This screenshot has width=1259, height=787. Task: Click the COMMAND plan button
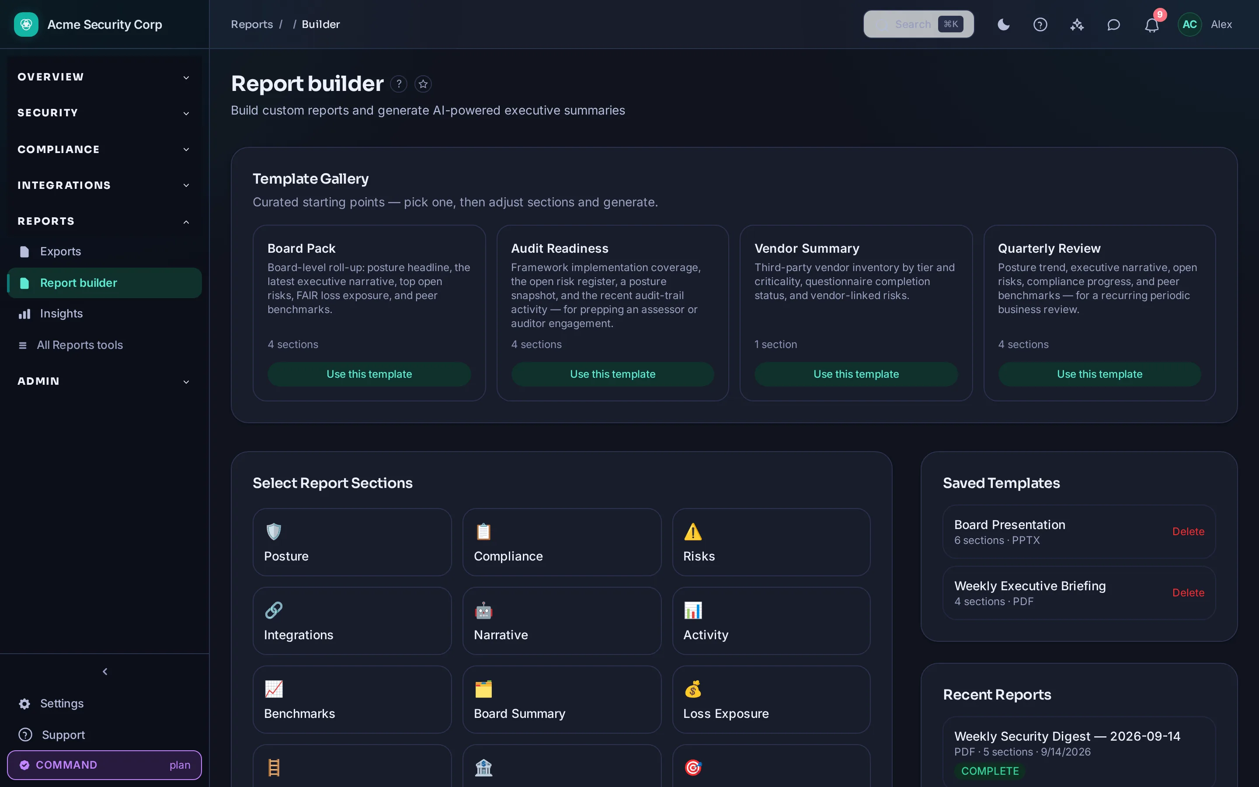tap(104, 765)
